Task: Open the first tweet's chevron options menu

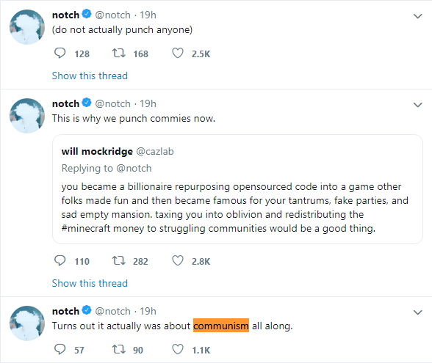Action: point(417,16)
